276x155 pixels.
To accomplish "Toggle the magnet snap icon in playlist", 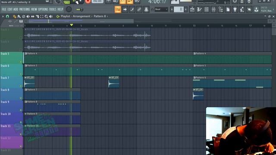I will click(x=7, y=16).
